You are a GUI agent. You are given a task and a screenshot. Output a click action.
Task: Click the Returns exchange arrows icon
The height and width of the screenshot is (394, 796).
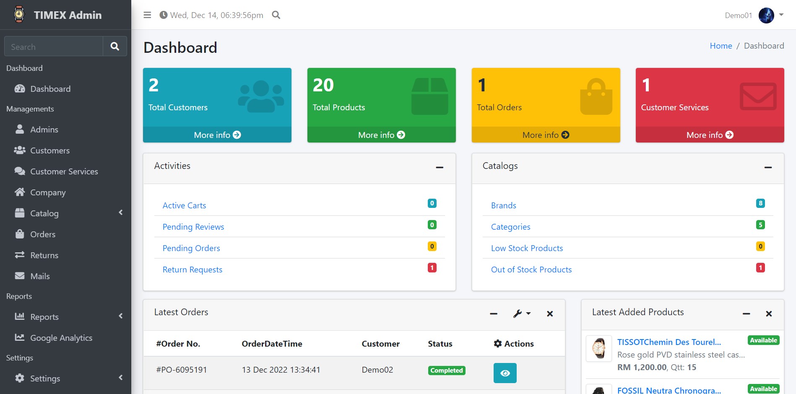(20, 255)
